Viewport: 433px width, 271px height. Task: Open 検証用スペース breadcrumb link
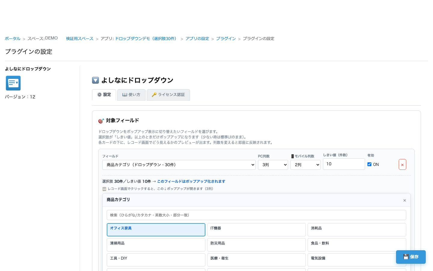point(80,39)
